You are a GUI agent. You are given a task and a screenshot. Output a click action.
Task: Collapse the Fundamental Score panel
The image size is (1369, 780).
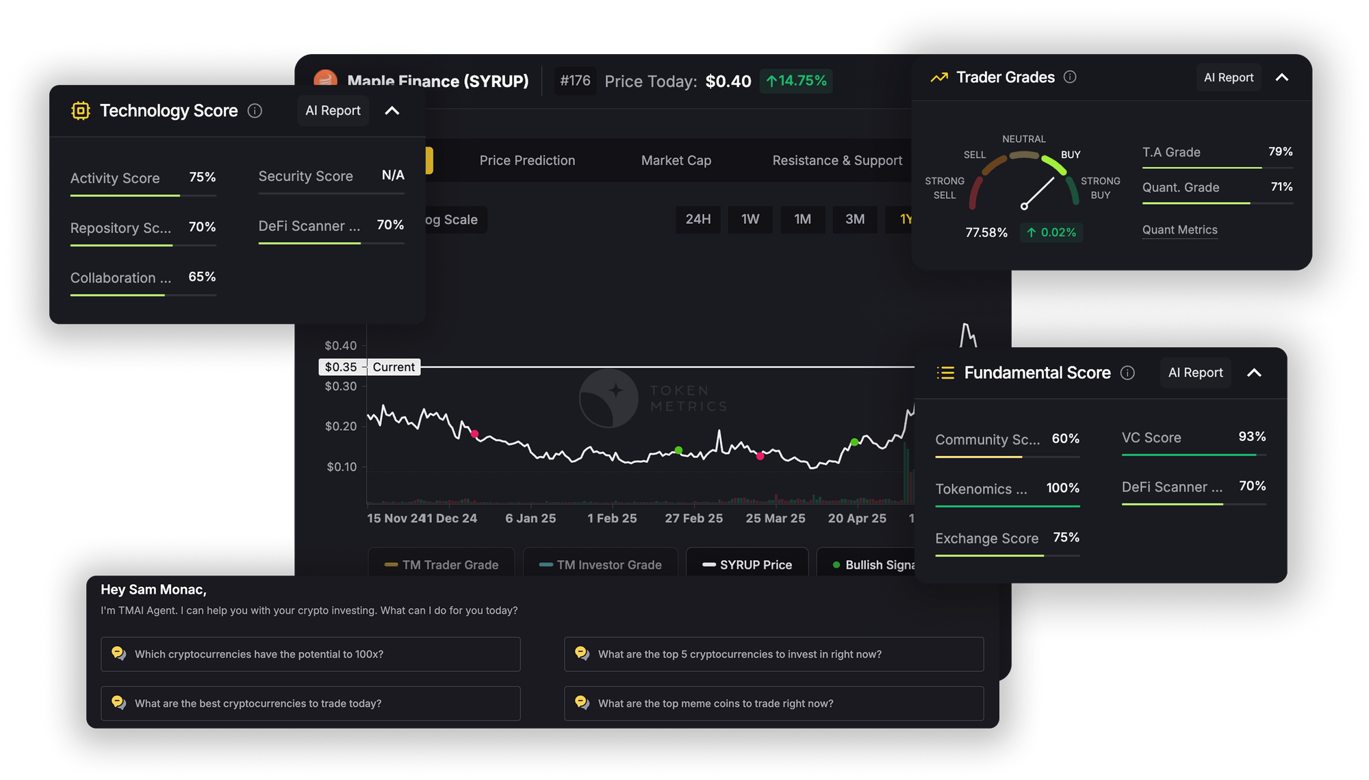(x=1254, y=373)
